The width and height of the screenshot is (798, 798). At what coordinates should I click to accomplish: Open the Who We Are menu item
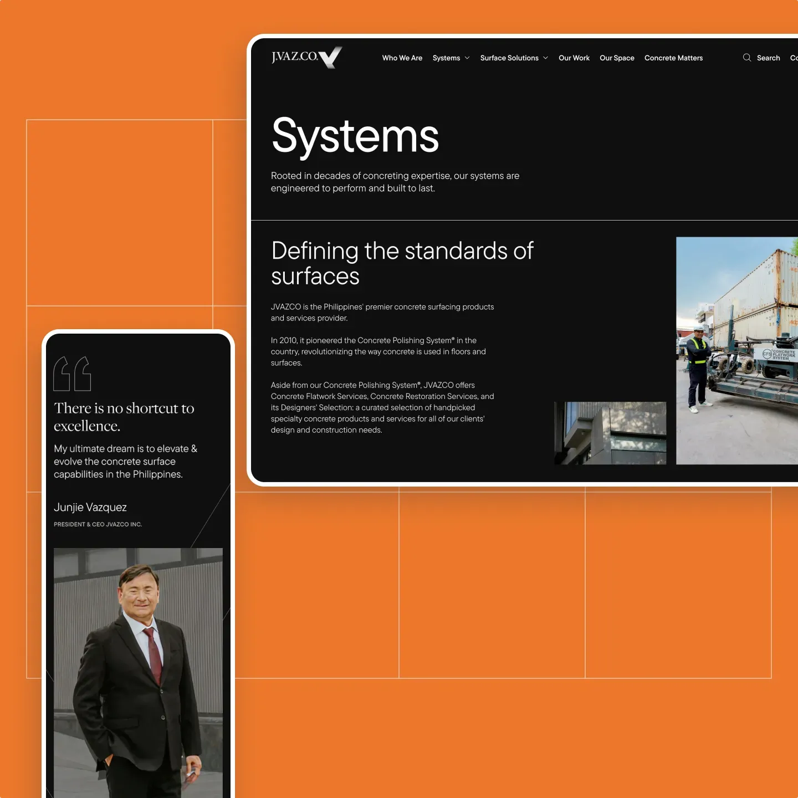click(x=402, y=58)
